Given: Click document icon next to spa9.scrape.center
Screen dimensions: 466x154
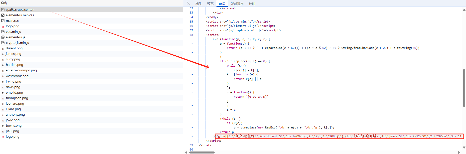Looking at the screenshot, I should pos(3,10).
